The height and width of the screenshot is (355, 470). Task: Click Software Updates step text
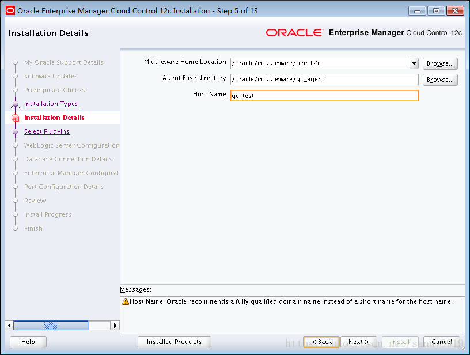[51, 76]
